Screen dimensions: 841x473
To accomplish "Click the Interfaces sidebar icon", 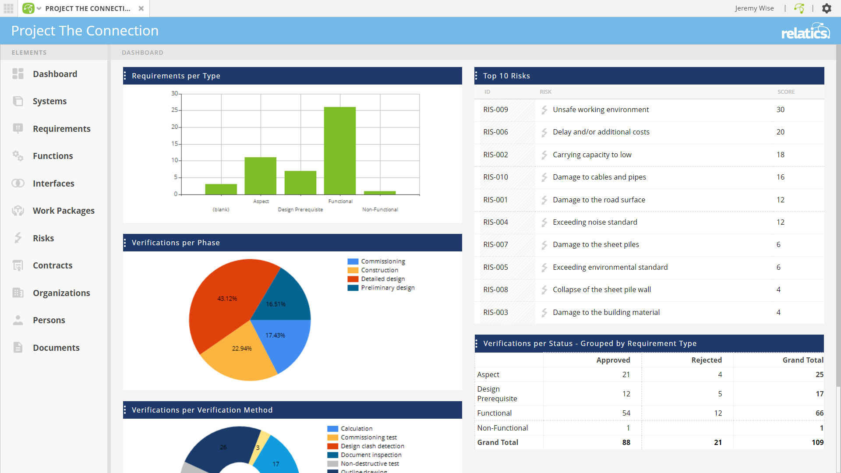I will pyautogui.click(x=18, y=183).
